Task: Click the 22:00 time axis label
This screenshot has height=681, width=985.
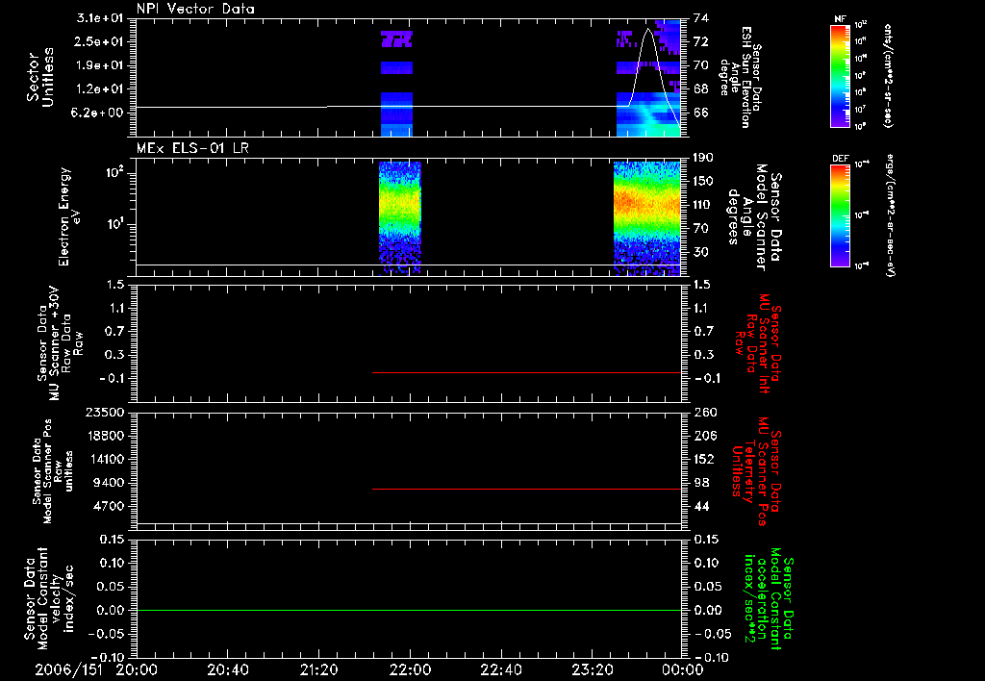Action: [410, 669]
